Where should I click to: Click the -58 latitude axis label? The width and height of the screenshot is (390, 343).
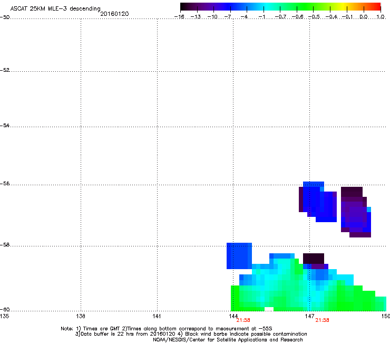click(x=5, y=245)
